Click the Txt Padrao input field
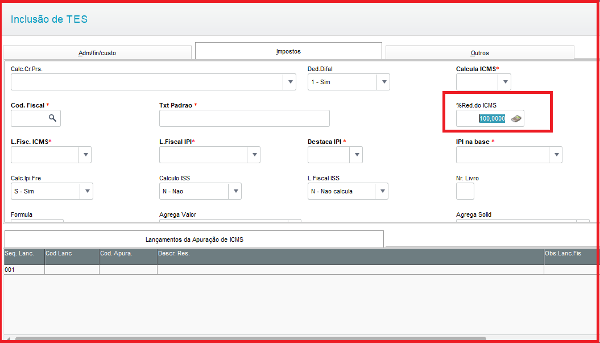The width and height of the screenshot is (600, 343). [245, 118]
